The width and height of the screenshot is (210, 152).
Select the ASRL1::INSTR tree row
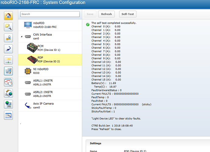tap(50, 83)
